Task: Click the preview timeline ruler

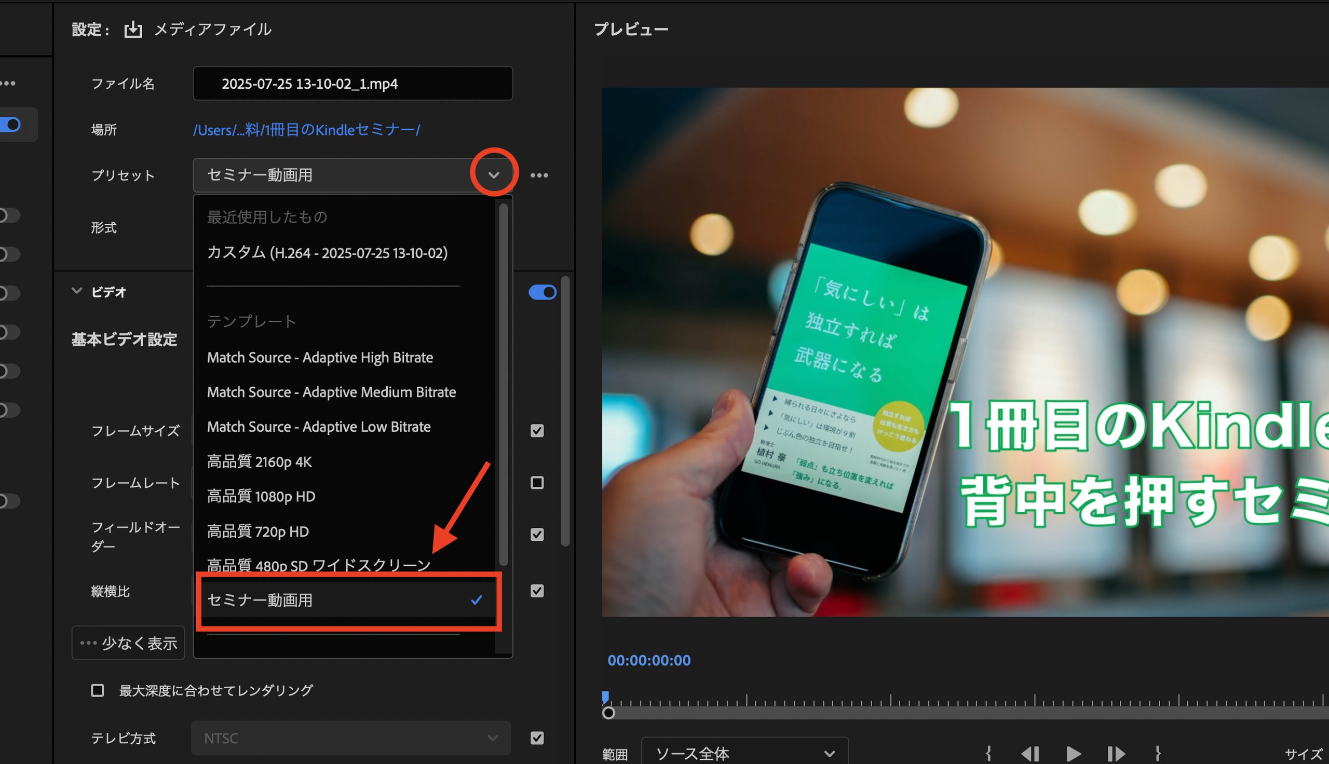Action: (966, 700)
